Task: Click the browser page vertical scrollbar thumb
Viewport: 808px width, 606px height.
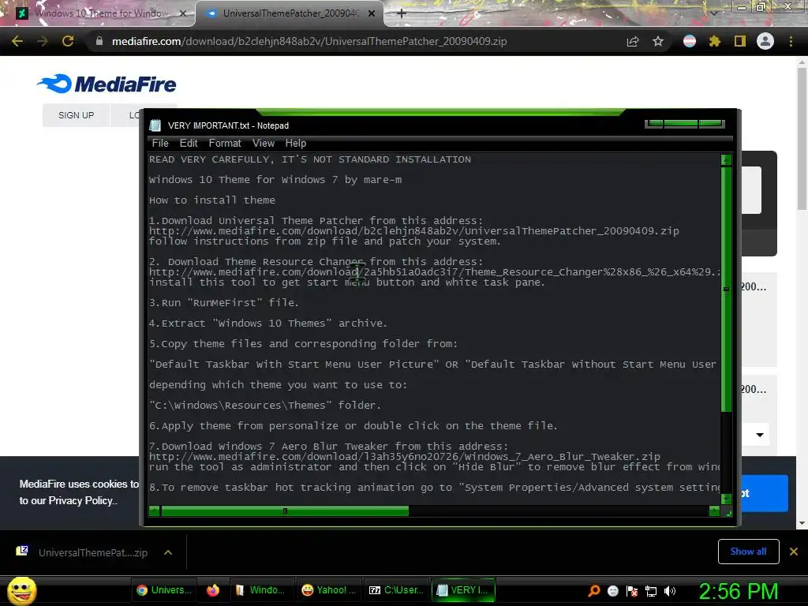Action: tap(802, 138)
